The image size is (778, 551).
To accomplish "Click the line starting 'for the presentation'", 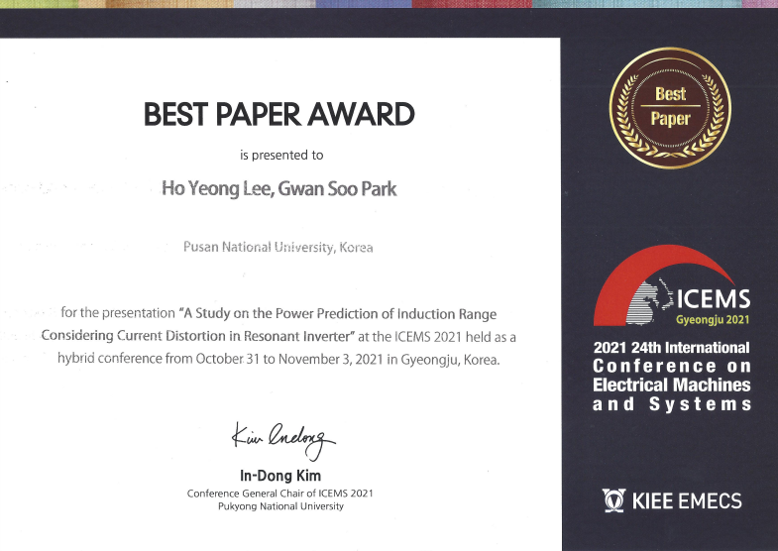I will (x=278, y=313).
